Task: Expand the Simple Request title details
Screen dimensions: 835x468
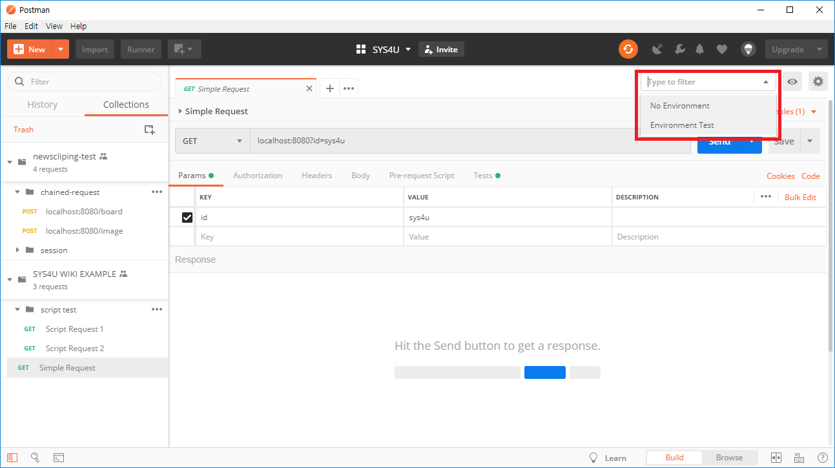Action: click(x=180, y=111)
